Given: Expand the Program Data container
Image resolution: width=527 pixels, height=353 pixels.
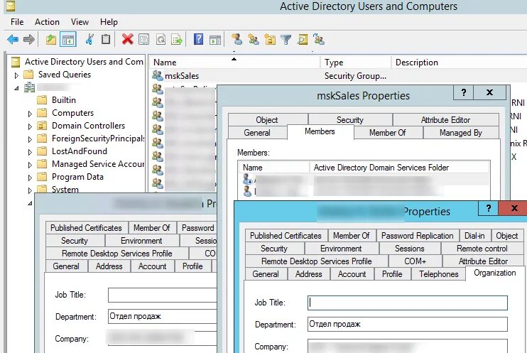Looking at the screenshot, I should (30, 178).
